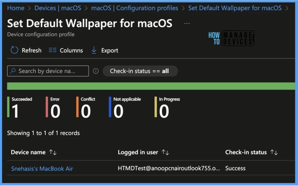Click the Columns button label

[71, 50]
